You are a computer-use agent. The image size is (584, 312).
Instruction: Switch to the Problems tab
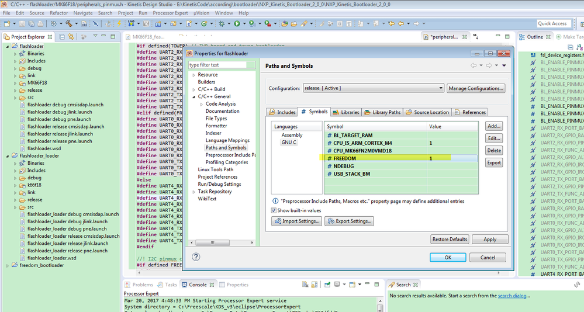pyautogui.click(x=139, y=285)
